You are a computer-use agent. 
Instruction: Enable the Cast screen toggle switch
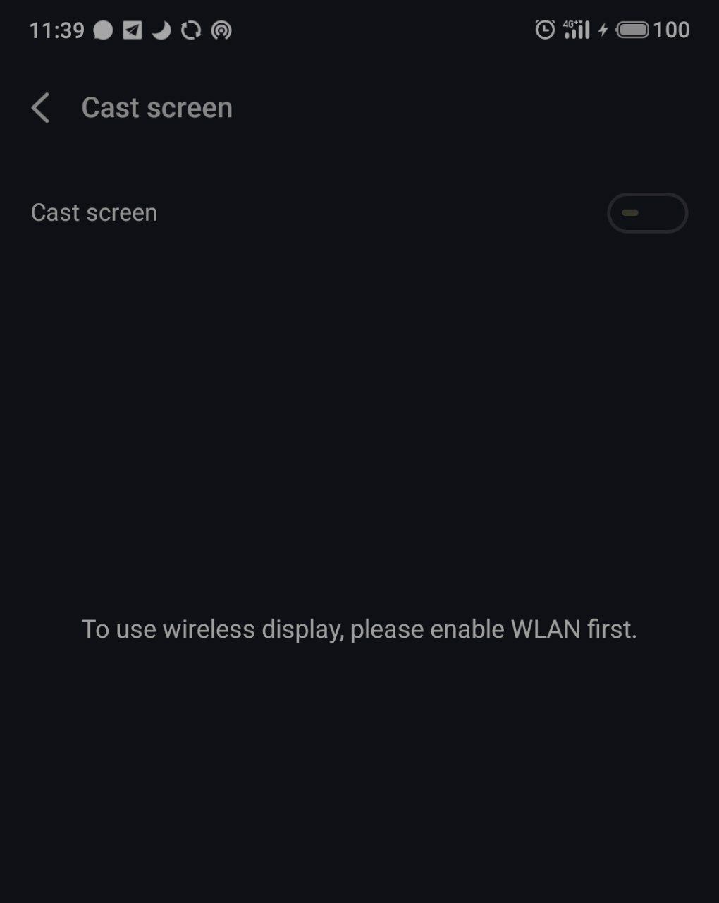point(647,213)
